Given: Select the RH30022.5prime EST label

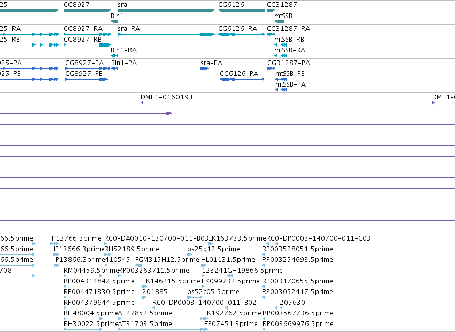Looking at the screenshot, I should click(x=91, y=324).
